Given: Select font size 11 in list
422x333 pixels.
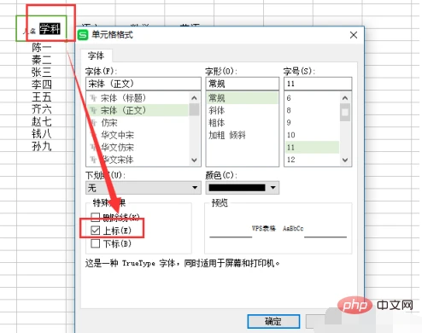Looking at the screenshot, I should [312, 148].
